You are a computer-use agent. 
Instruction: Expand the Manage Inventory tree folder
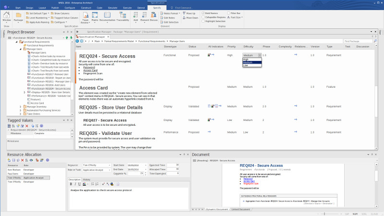20,107
